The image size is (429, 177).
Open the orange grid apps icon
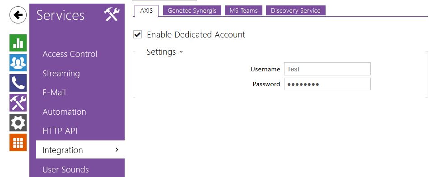(18, 142)
